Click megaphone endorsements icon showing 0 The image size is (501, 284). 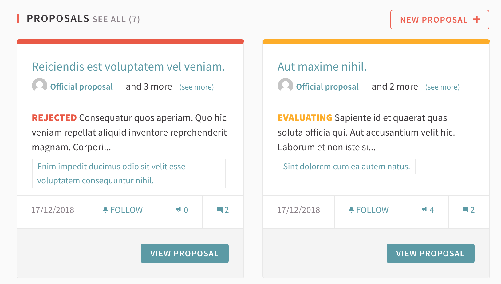pos(179,210)
